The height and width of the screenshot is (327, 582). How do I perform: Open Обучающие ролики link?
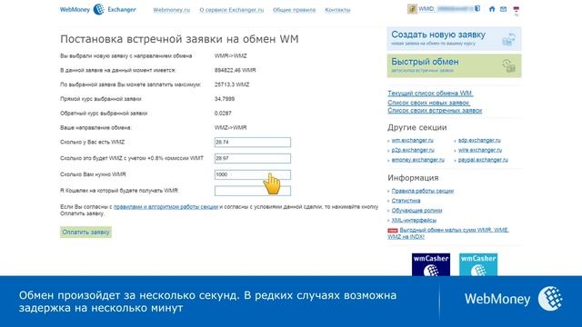[416, 210]
